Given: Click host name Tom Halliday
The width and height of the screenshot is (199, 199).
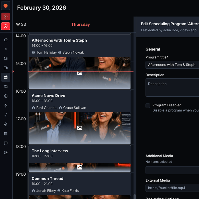Looking at the screenshot, I should [x=46, y=52].
